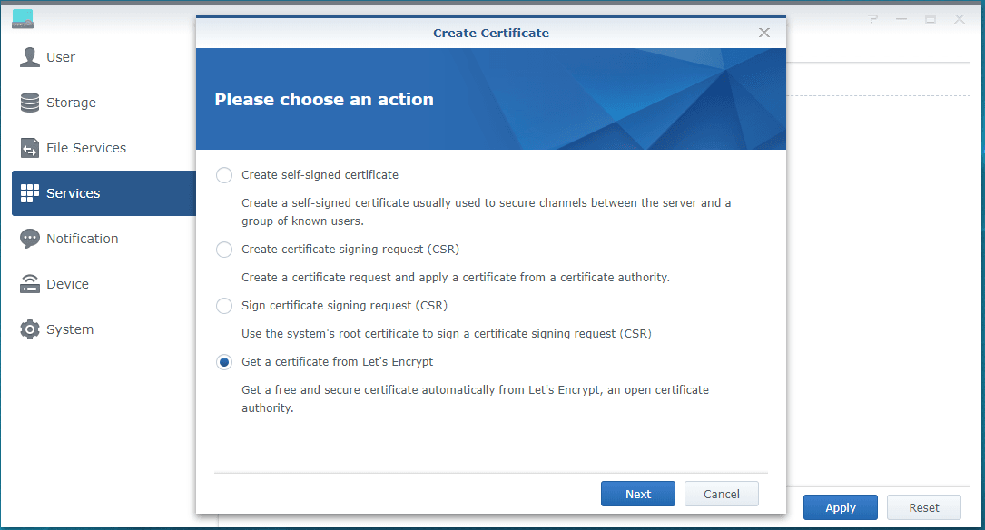Select Sign certificate signing request (CSR)
Screen dimensions: 985x530
click(224, 306)
